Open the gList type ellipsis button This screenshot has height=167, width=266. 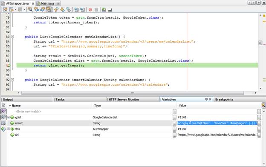(x=174, y=117)
